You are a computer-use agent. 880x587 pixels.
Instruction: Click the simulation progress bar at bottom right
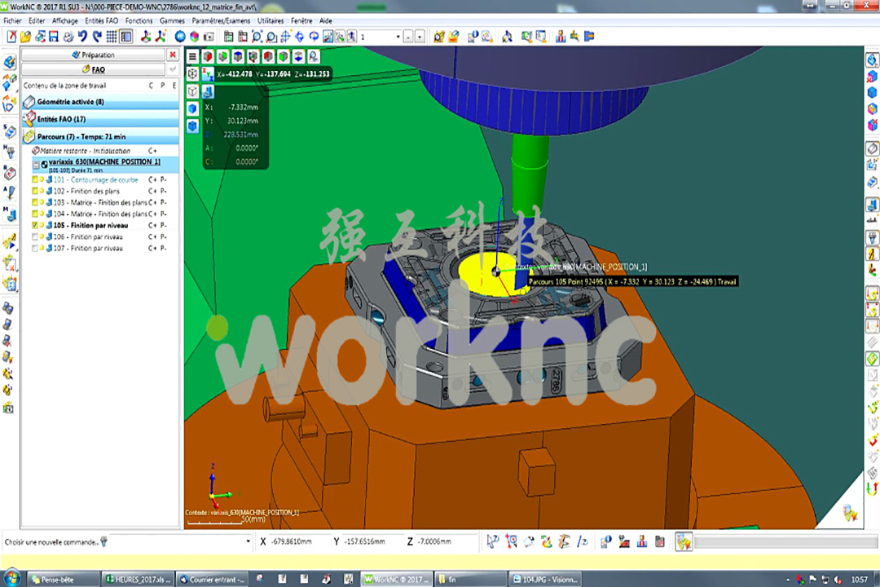[x=786, y=541]
